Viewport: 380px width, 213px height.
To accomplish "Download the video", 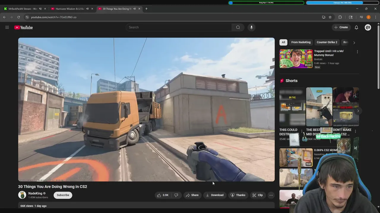I will (x=215, y=195).
